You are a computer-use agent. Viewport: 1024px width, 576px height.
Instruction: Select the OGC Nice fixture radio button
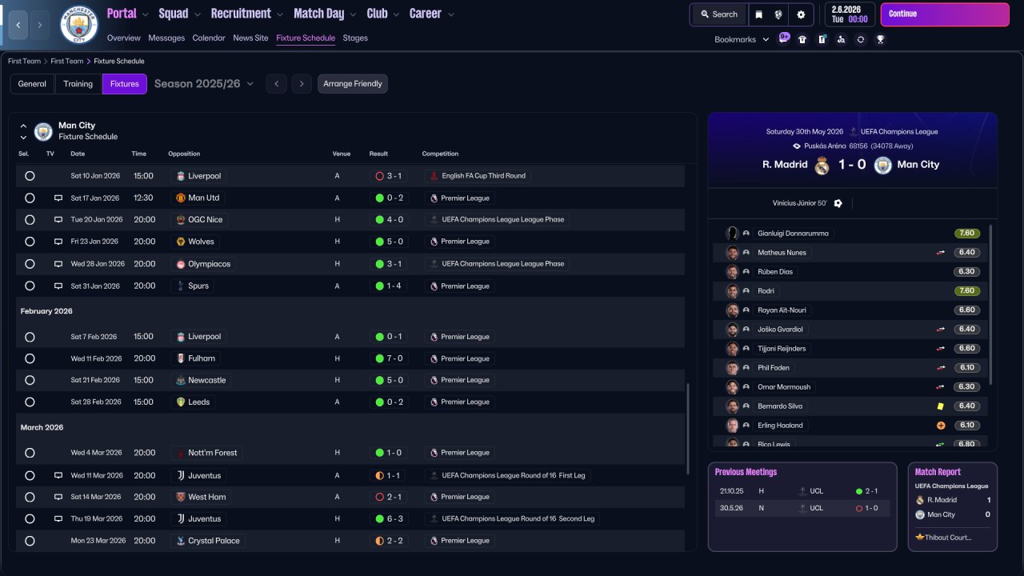point(30,219)
